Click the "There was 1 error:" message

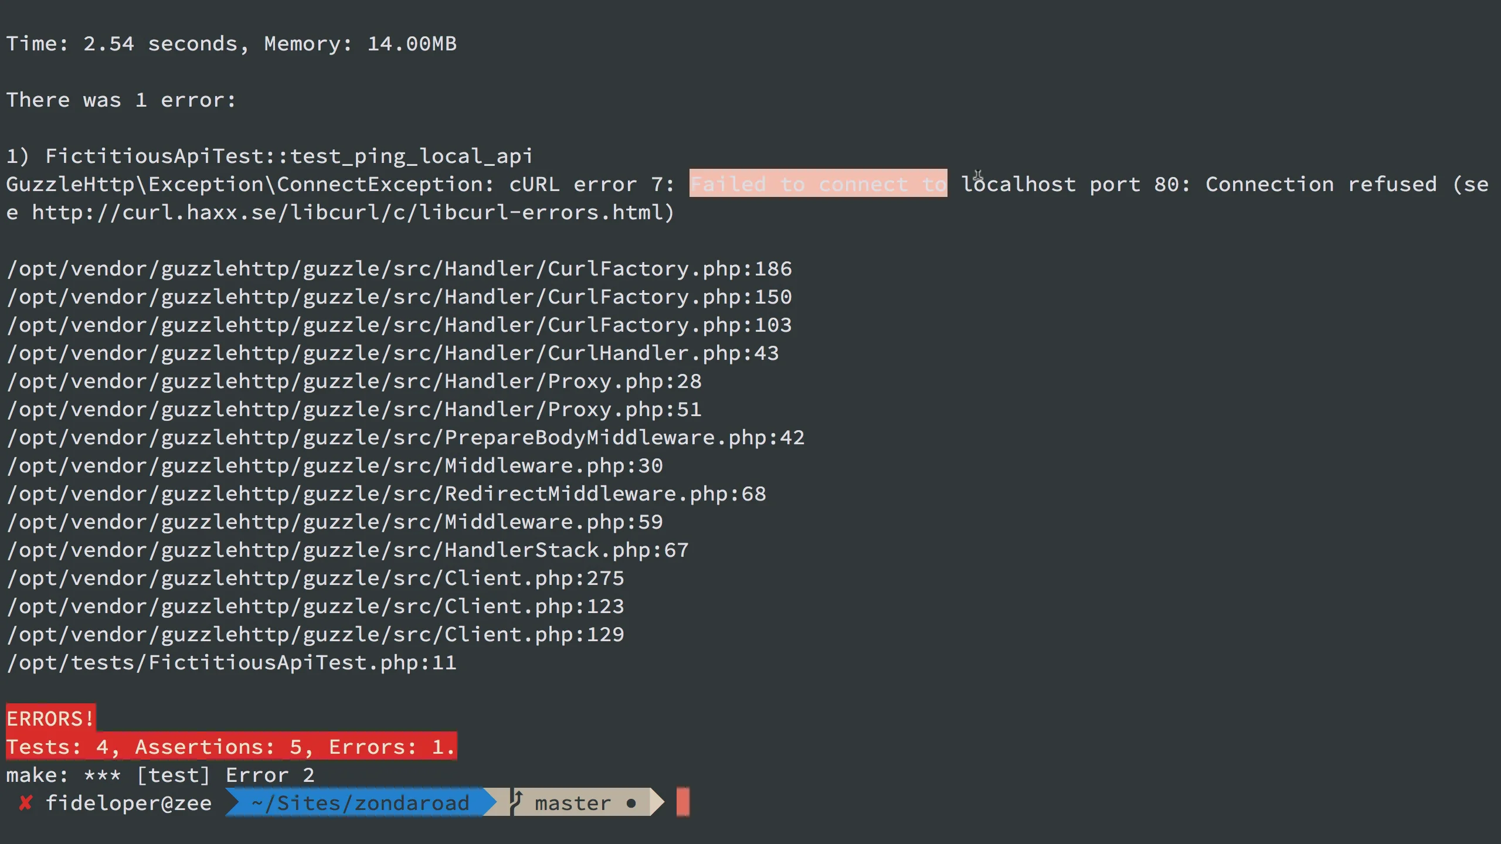coord(121,100)
